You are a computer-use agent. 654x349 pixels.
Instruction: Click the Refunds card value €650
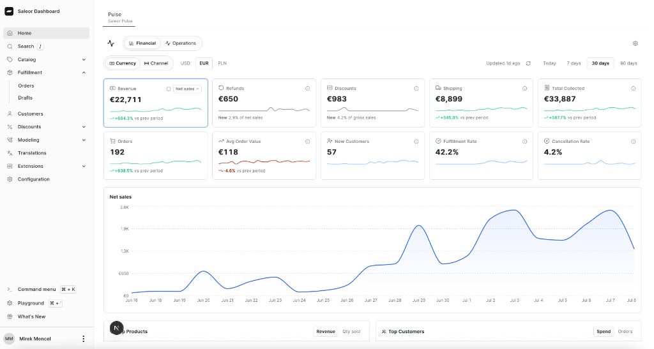(x=228, y=99)
